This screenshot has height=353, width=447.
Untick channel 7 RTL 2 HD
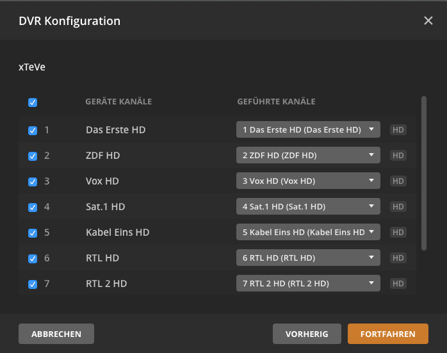[33, 284]
